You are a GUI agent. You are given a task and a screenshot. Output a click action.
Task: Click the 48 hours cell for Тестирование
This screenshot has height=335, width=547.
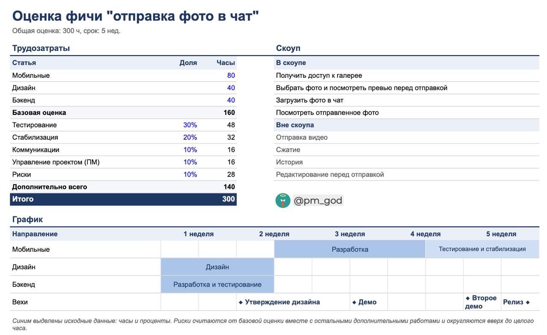coord(231,125)
